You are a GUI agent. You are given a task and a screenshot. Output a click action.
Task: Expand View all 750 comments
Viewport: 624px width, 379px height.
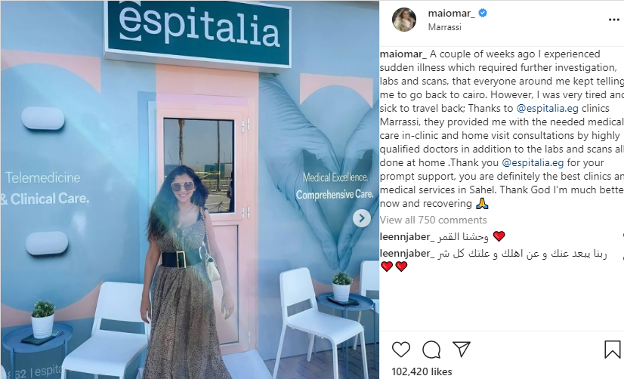pos(433,220)
